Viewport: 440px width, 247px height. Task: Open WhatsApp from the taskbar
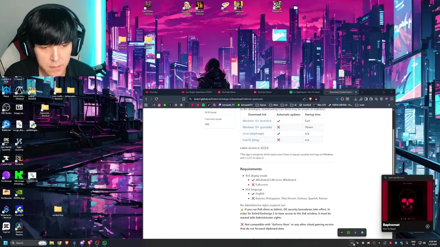coord(104,243)
